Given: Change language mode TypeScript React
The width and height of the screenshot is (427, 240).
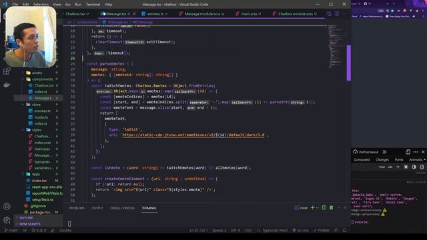Looking at the screenshot, I should point(275,230).
